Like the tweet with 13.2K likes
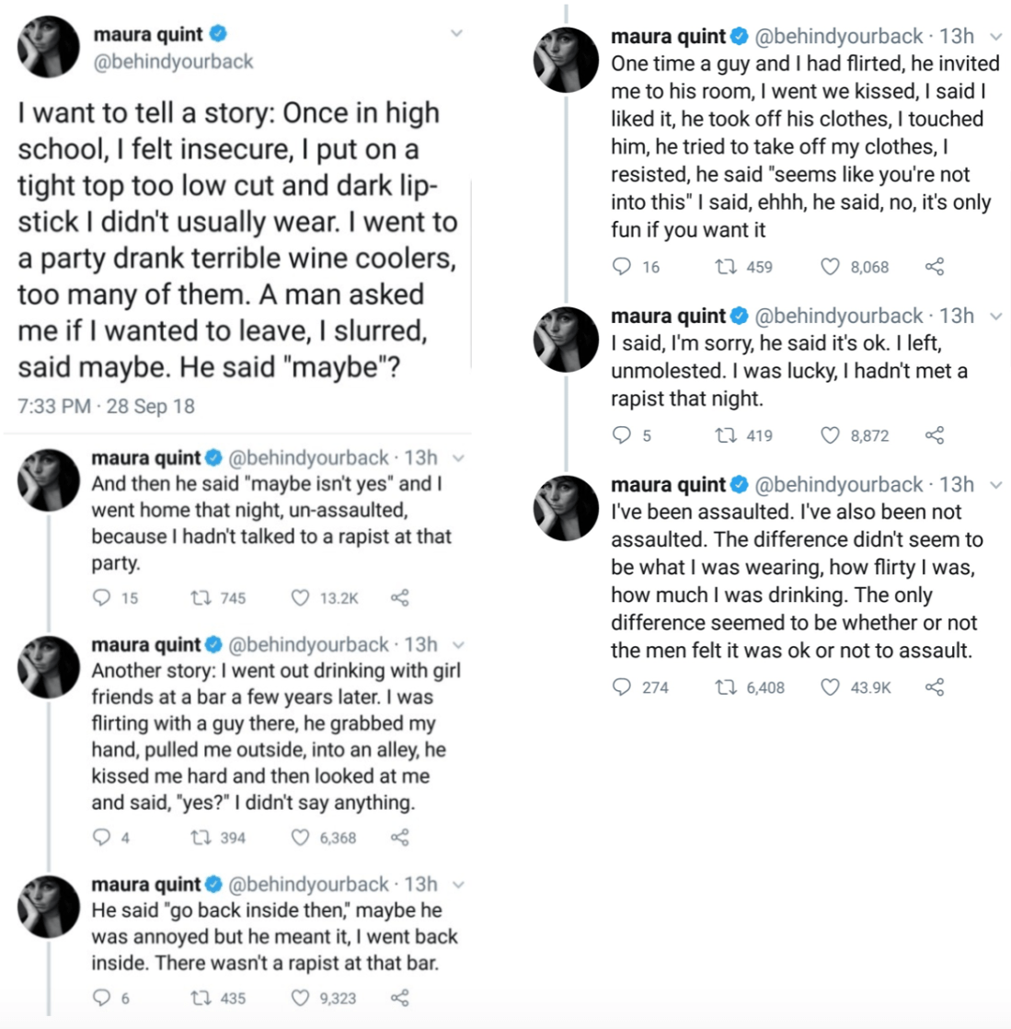 point(300,598)
